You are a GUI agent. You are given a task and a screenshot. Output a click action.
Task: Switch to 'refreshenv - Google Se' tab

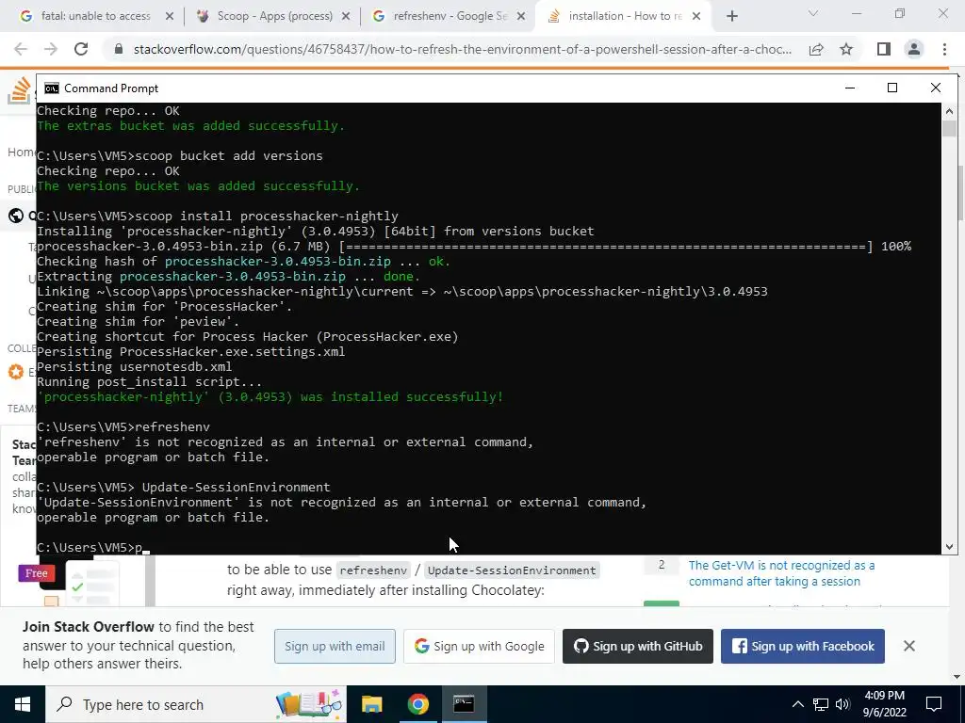(450, 16)
